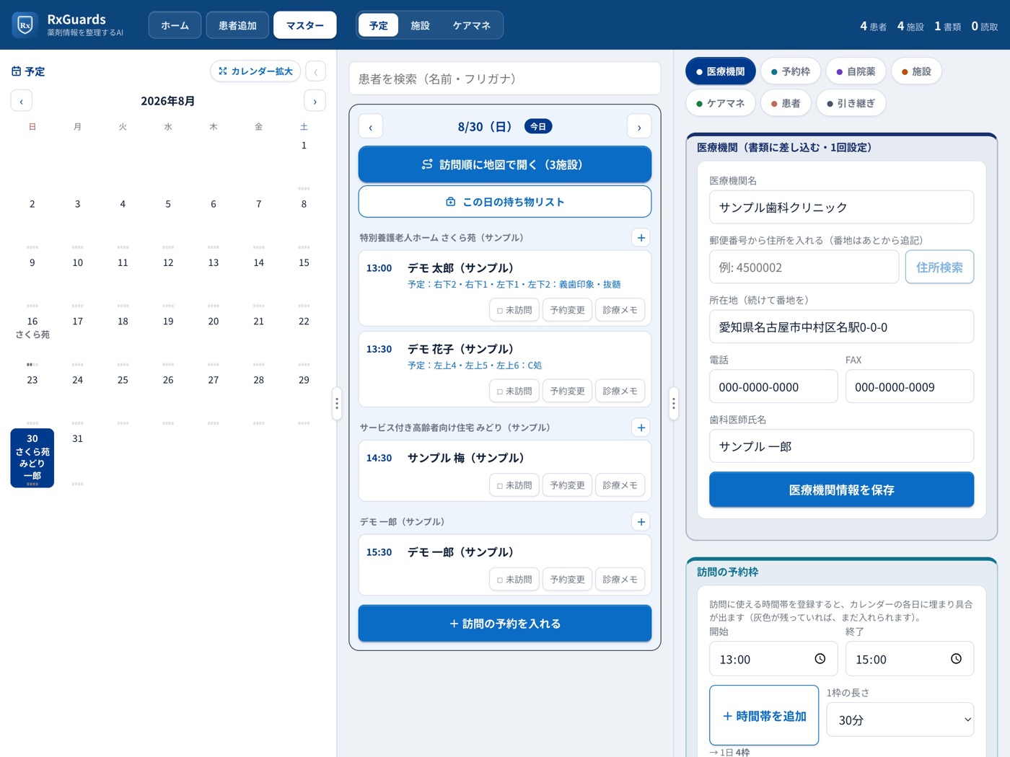Viewport: 1010px width, 757px height.
Task: Click 時間帯を追加 button
Action: 764,715
